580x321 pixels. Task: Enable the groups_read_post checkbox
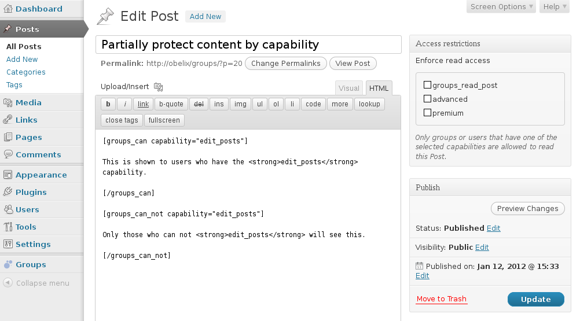[427, 85]
